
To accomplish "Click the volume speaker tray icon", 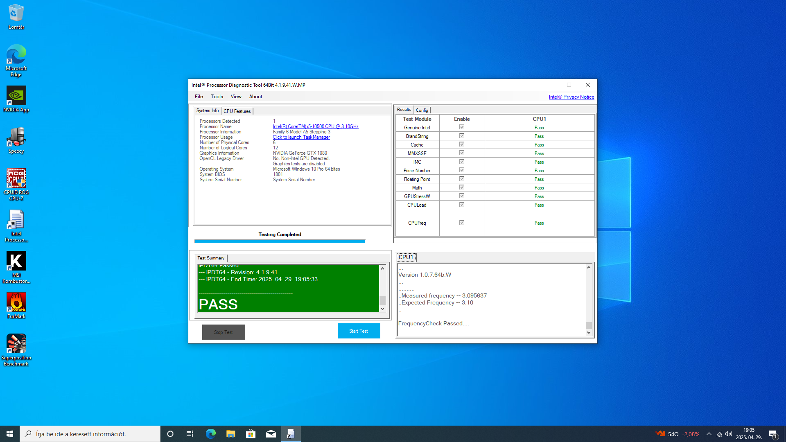I will [729, 434].
